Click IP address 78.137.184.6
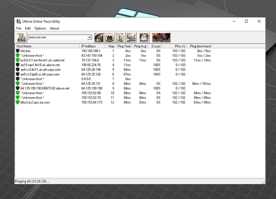The width and height of the screenshot is (276, 199). [90, 61]
